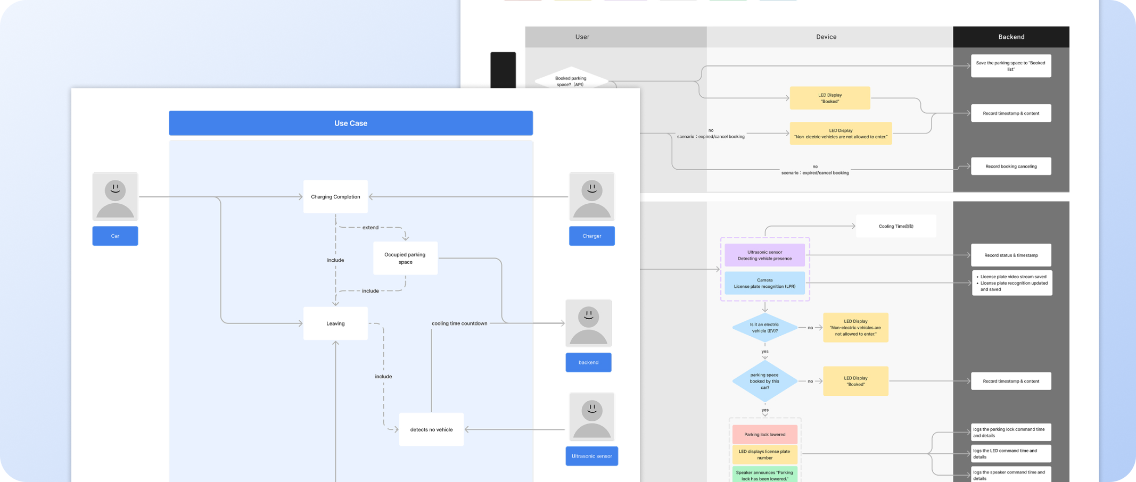
Task: Click the cooling time countdown label
Action: coord(459,323)
